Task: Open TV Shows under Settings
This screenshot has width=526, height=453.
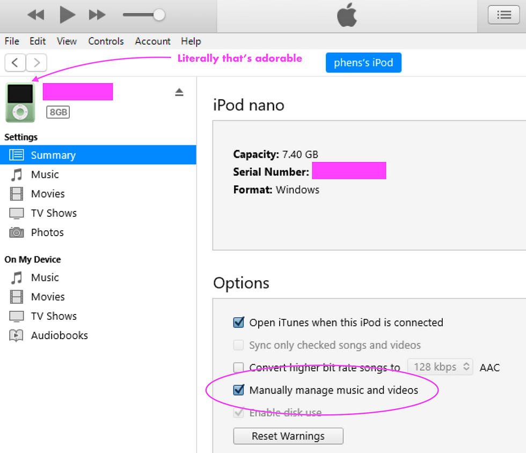Action: [54, 213]
